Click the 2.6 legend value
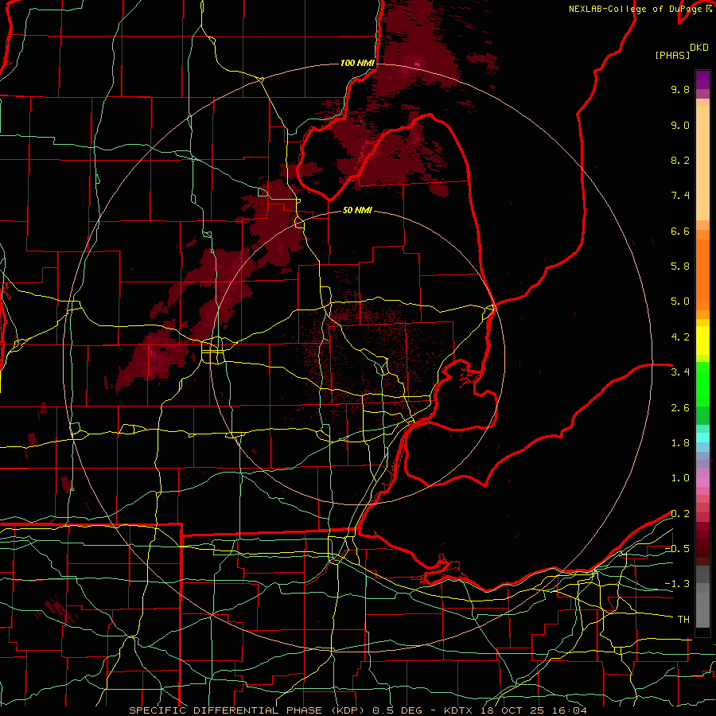Image resolution: width=716 pixels, height=716 pixels. tap(680, 408)
